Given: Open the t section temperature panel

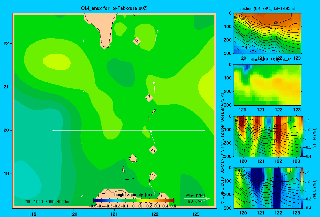Looking at the screenshot, I should pyautogui.click(x=267, y=34).
